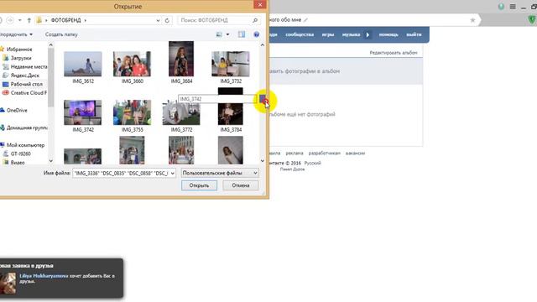The image size is (537, 302).
Task: Click выйти in VK header
Action: 414,34
